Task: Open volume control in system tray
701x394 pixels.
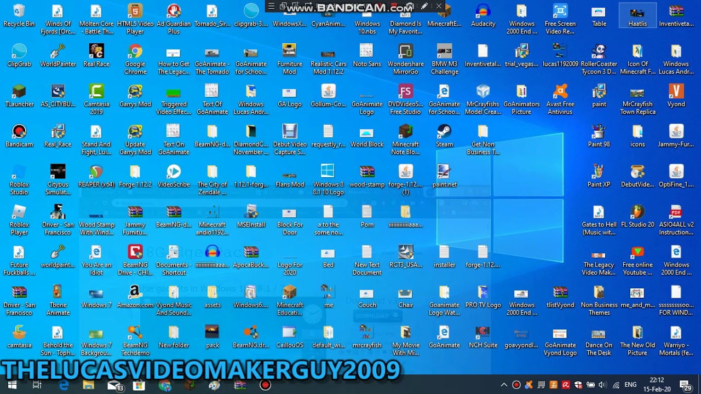Action: click(602, 385)
